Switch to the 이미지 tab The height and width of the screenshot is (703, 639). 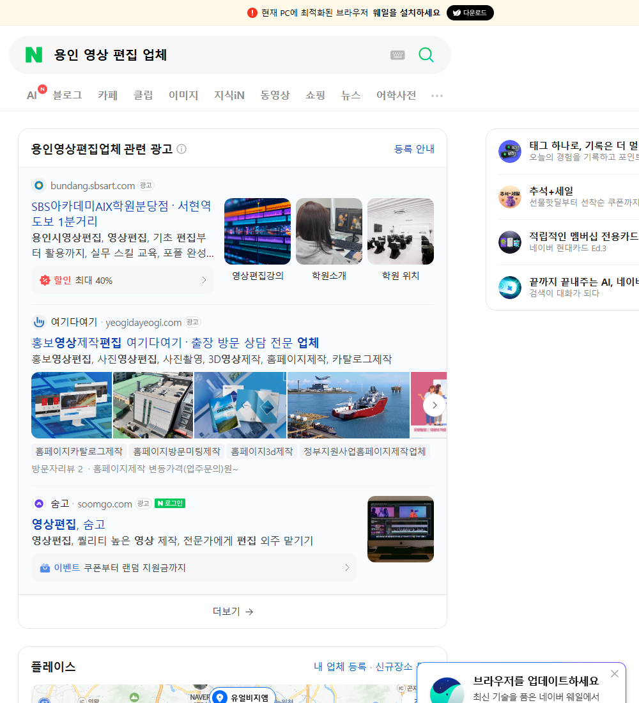tap(183, 95)
